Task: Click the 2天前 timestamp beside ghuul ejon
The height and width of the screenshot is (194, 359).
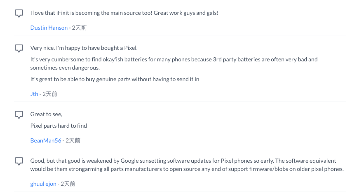Action: 68,184
